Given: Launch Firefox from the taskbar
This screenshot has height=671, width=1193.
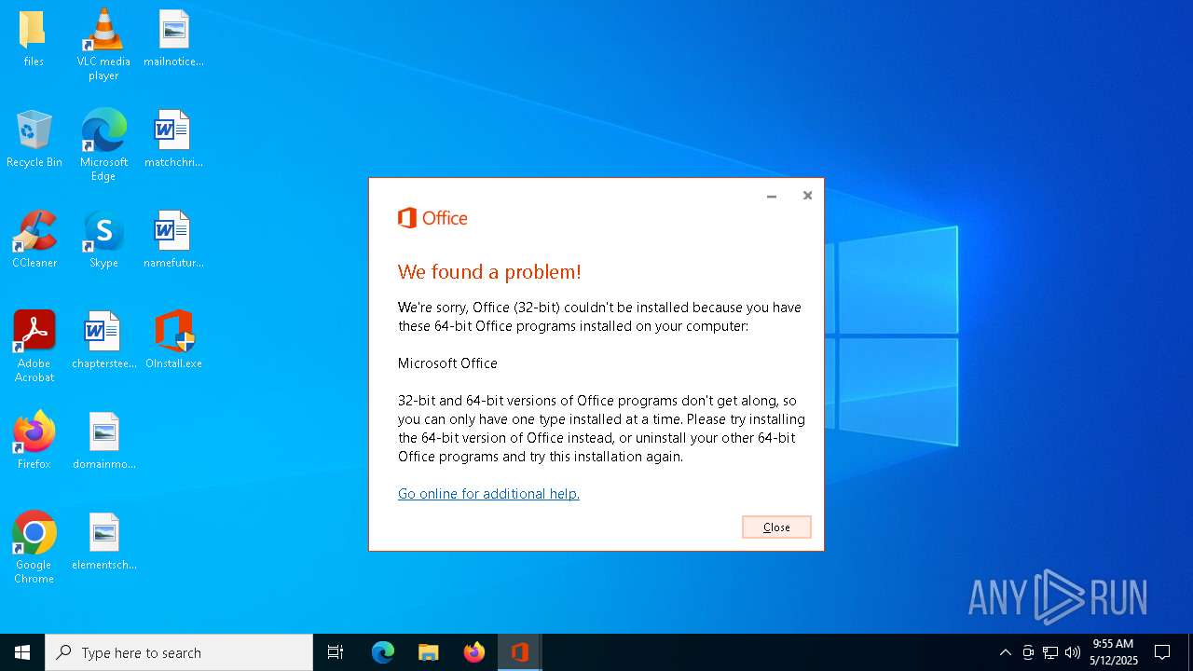Looking at the screenshot, I should click(x=474, y=652).
